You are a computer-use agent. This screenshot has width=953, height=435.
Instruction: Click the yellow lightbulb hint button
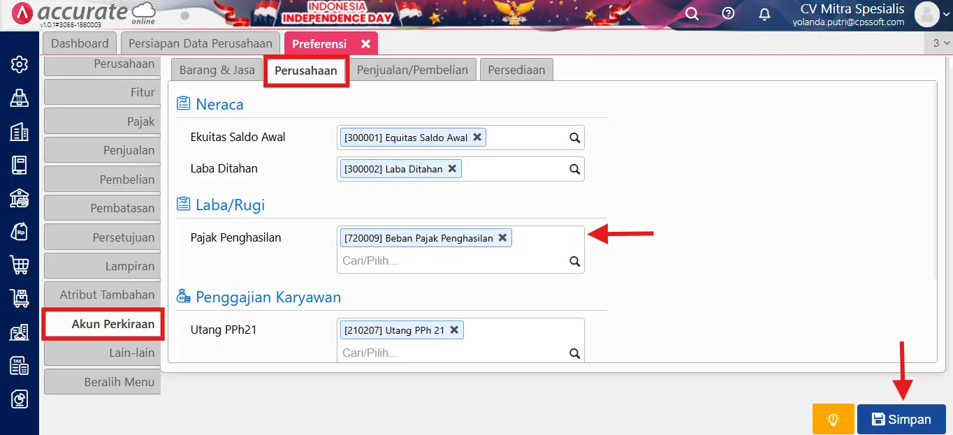[833, 419]
